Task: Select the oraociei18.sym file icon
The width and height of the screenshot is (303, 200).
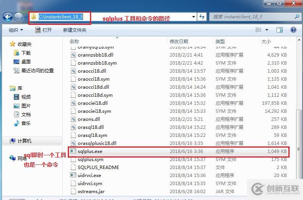Action: coord(73,111)
